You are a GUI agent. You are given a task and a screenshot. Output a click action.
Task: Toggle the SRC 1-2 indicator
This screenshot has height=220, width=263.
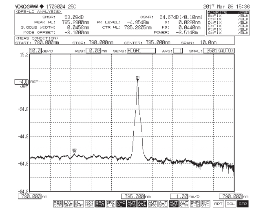(x=111, y=204)
